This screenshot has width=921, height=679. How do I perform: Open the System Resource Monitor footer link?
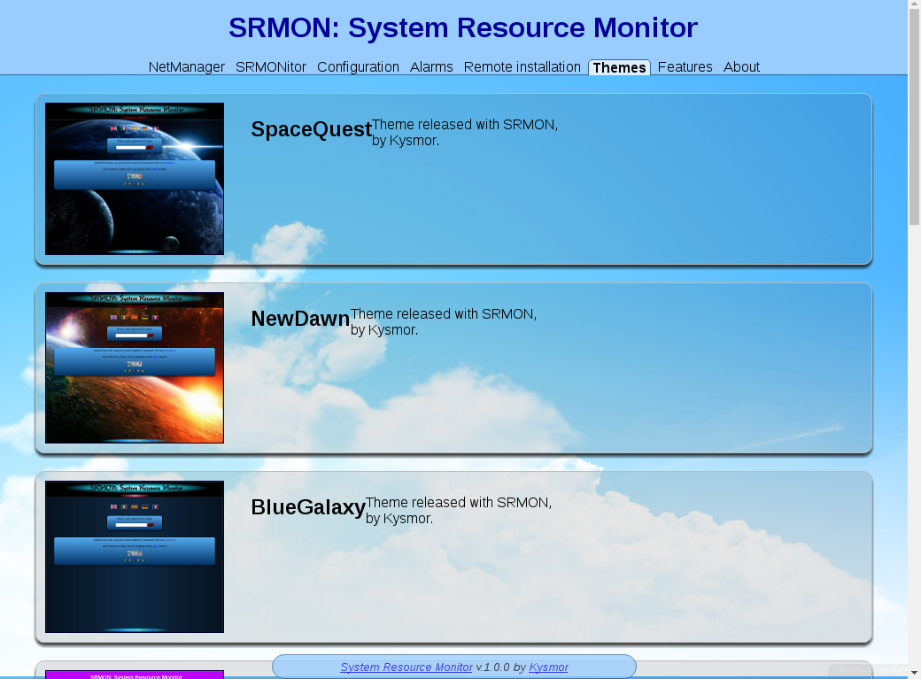coord(406,667)
